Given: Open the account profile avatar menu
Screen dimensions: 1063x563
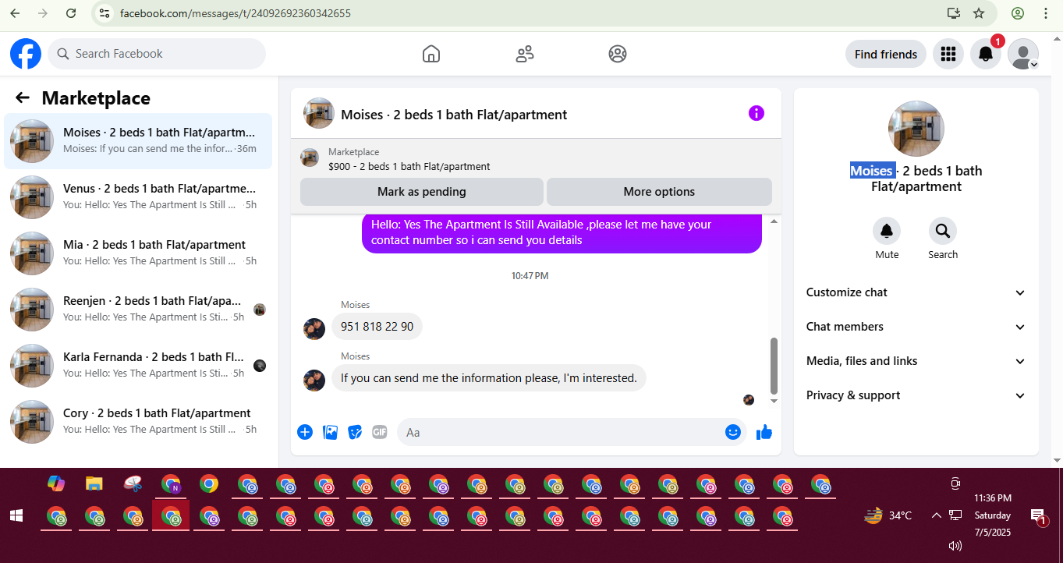Looking at the screenshot, I should pos(1023,54).
